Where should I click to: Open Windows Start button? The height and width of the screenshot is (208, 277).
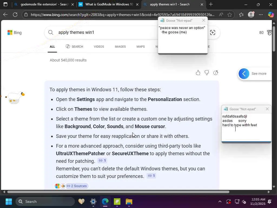(9, 201)
